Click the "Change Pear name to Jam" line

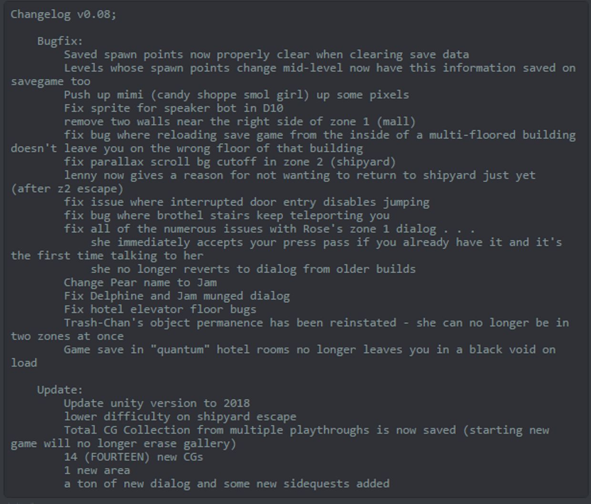[x=140, y=282]
